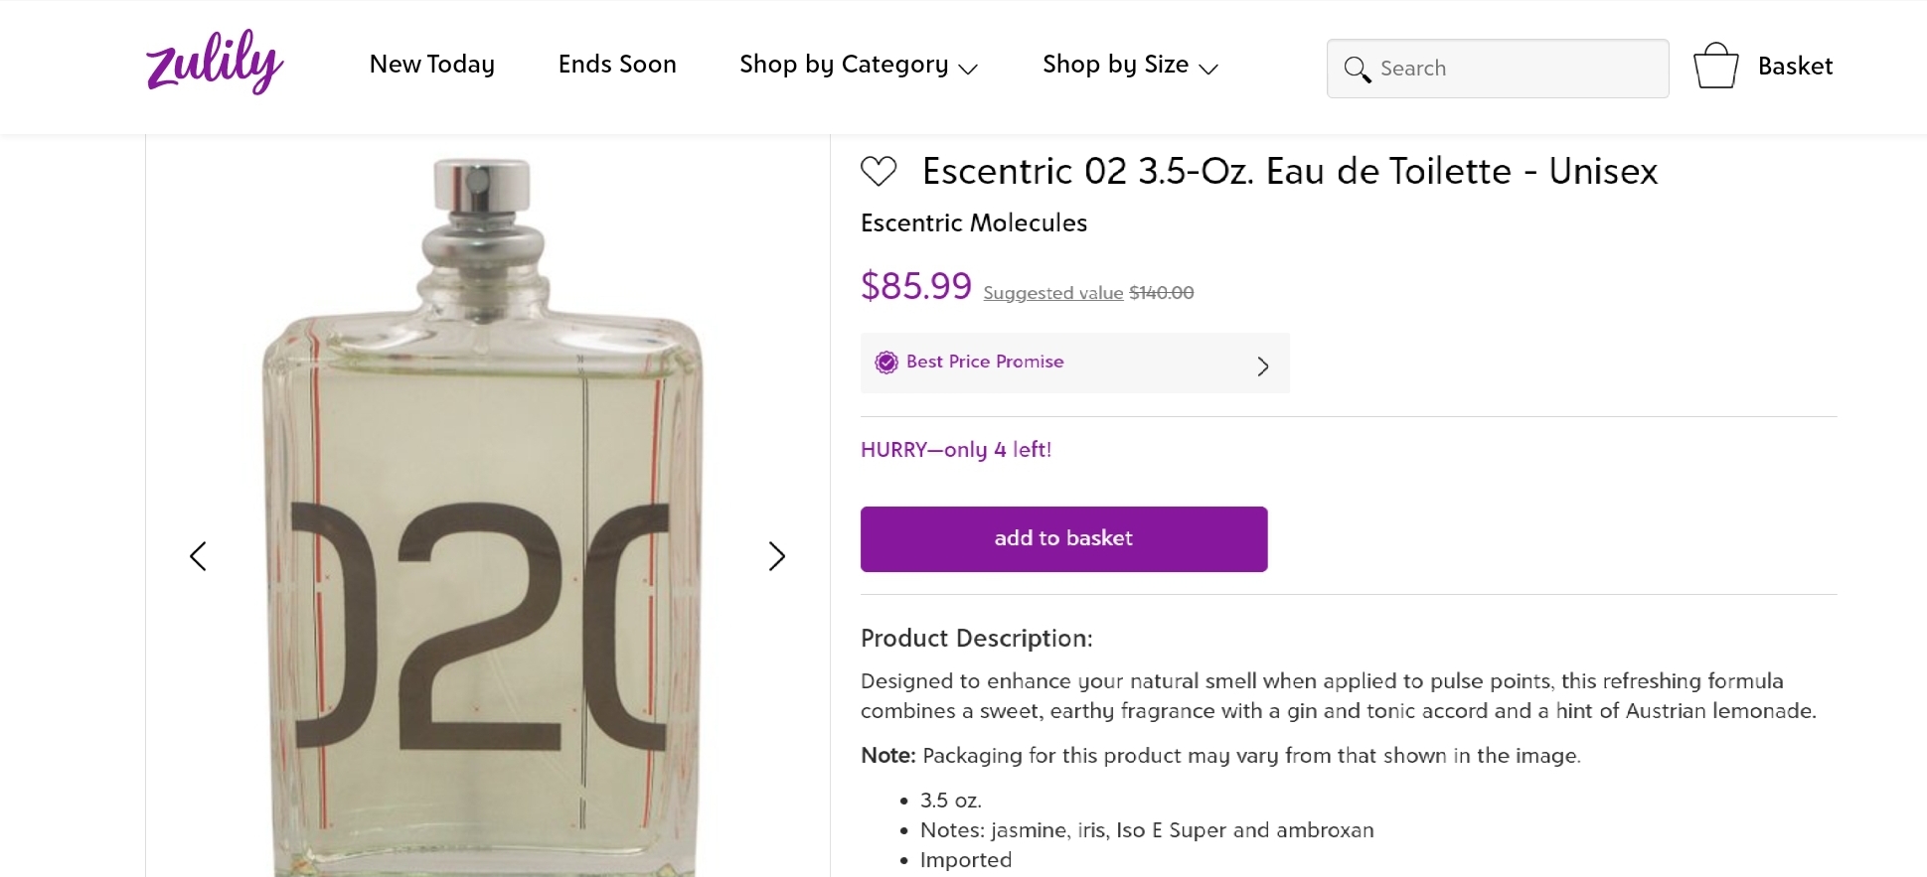This screenshot has height=877, width=1927.
Task: Open the shopping basket bag icon
Action: pos(1715,66)
